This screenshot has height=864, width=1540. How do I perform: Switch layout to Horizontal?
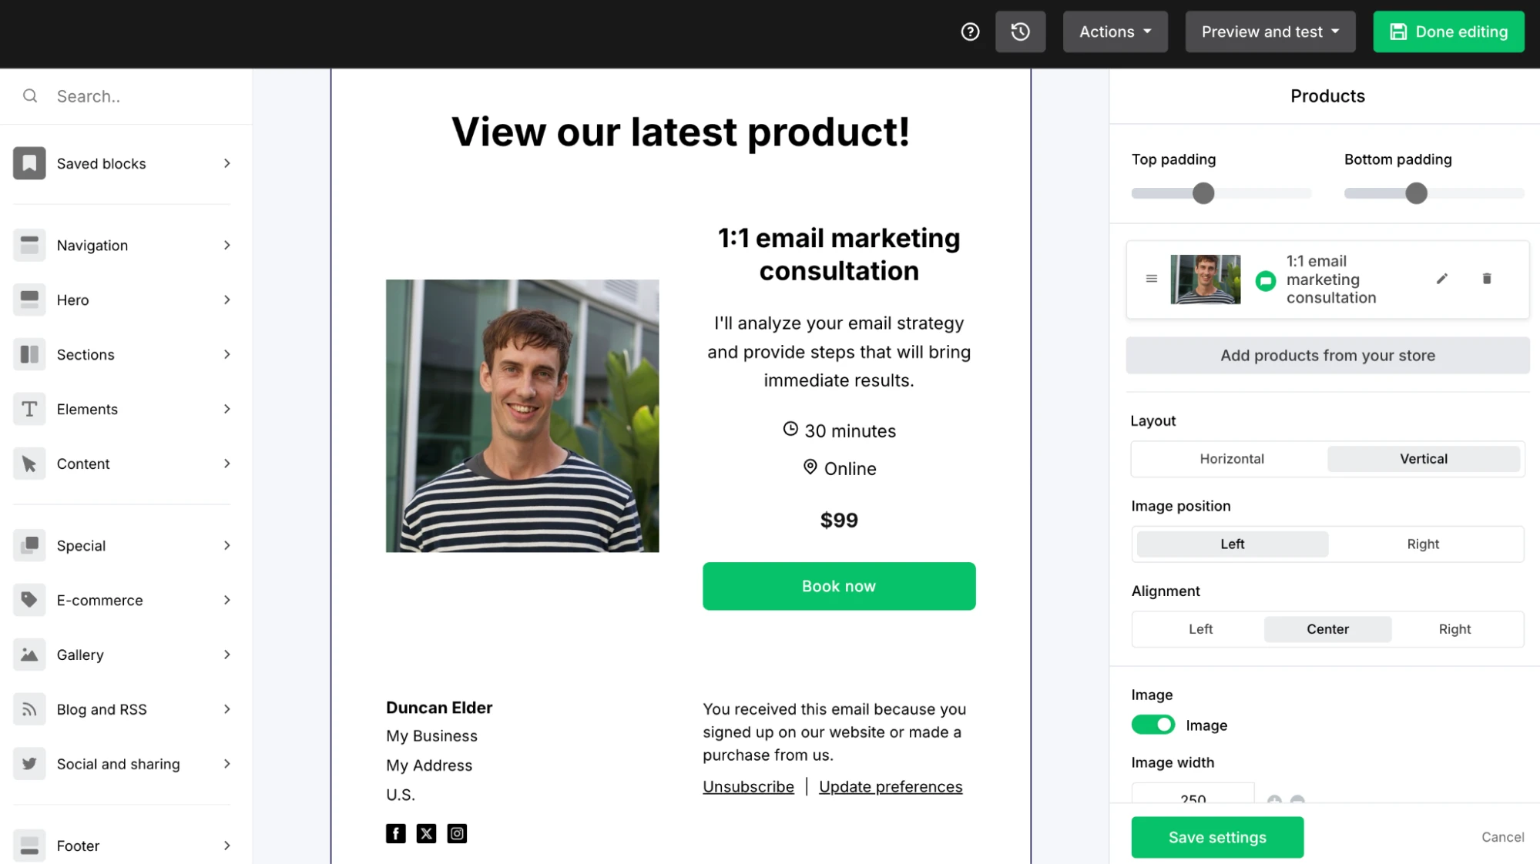pos(1231,458)
